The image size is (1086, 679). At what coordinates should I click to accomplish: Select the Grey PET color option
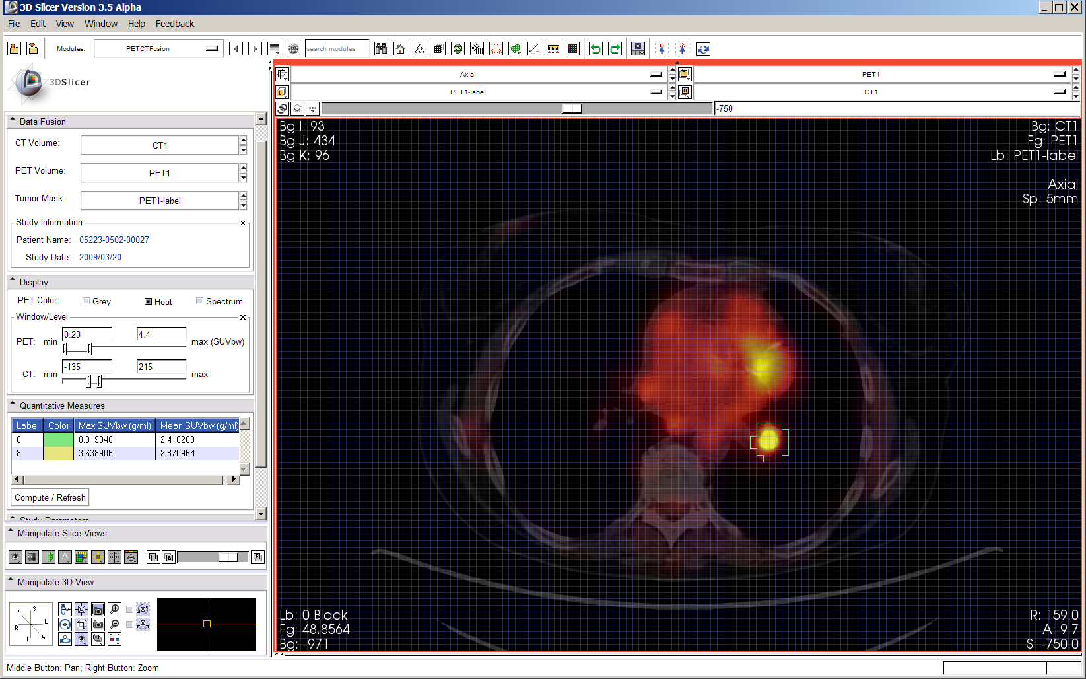point(86,301)
